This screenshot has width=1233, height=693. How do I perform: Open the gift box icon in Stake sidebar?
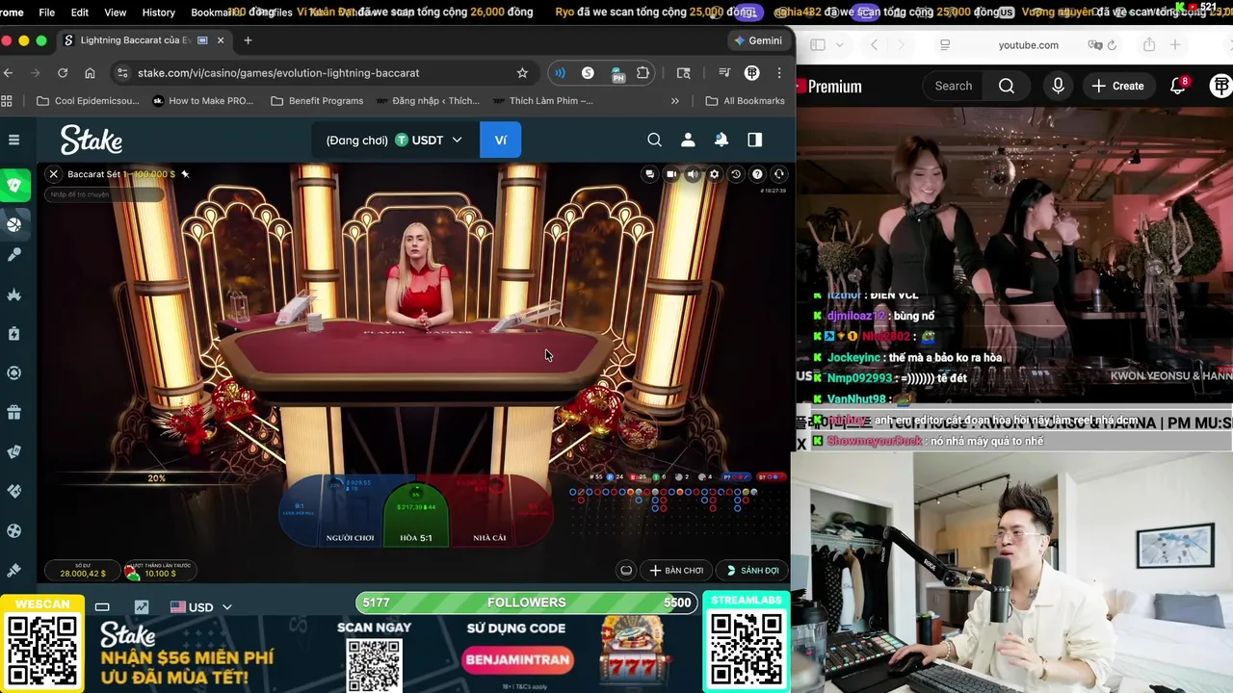(14, 413)
